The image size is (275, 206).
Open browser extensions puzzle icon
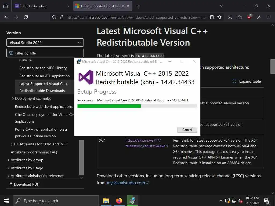(240, 17)
